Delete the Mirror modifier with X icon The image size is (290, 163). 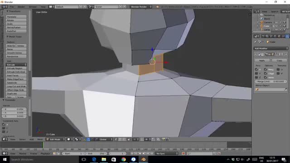pyautogui.click(x=286, y=54)
